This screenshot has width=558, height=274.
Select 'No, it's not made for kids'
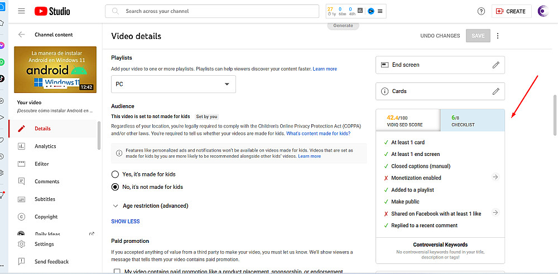point(116,187)
